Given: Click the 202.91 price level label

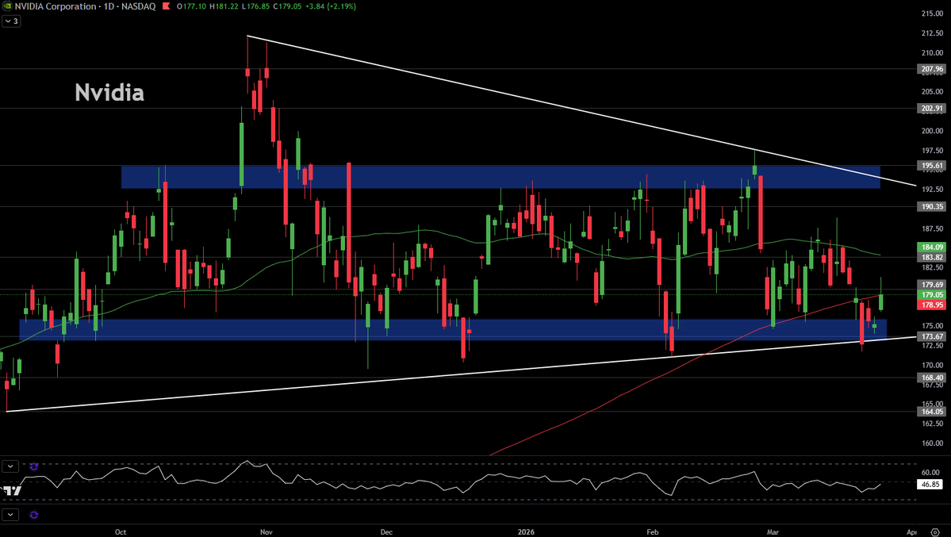Looking at the screenshot, I should coord(932,109).
